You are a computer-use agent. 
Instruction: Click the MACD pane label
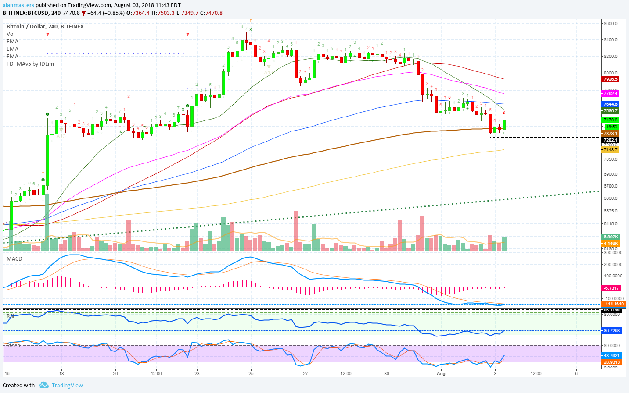coord(14,258)
